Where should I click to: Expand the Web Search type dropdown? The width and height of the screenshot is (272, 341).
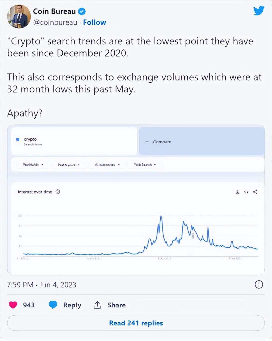tap(145, 165)
